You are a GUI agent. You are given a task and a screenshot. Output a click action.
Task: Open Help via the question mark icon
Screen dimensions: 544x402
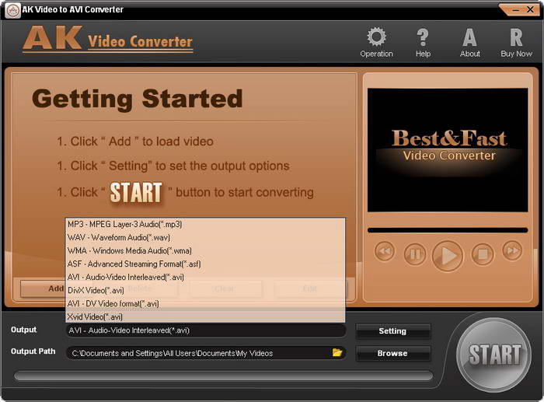(x=423, y=42)
